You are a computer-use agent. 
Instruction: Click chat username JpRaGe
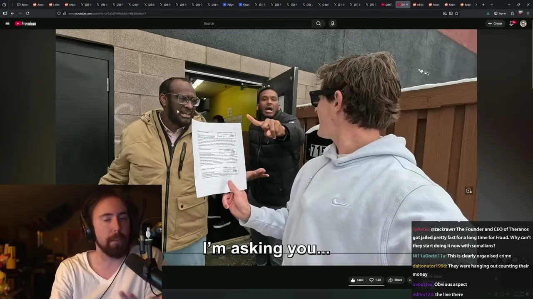(421, 229)
